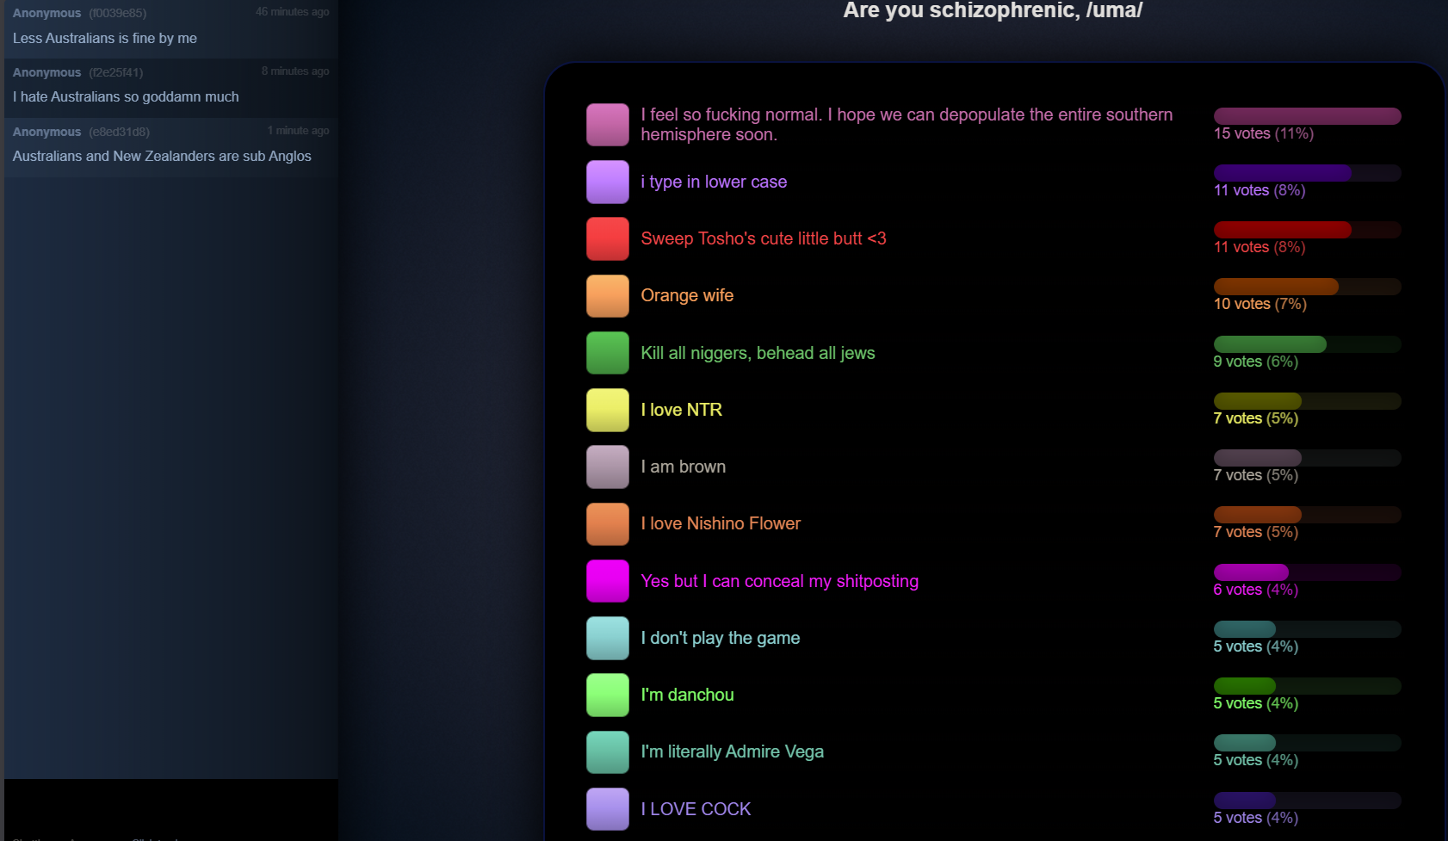Viewport: 1448px width, 841px height.
Task: Click the "I am brown" option text
Action: point(683,467)
